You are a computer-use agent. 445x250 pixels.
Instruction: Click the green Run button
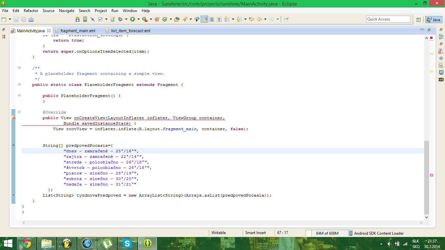pos(133,19)
